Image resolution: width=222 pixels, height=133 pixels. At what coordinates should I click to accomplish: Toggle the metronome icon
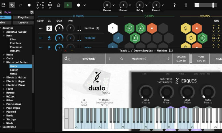(58, 5)
